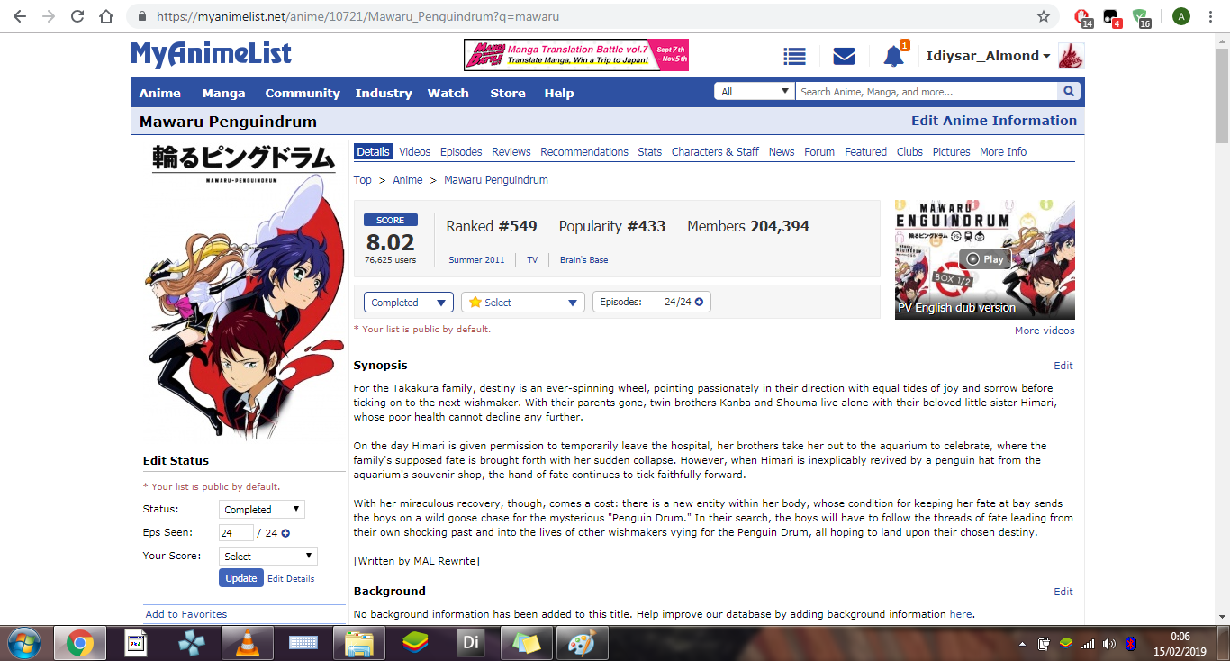Go back using the browser back arrow
The width and height of the screenshot is (1230, 661).
click(20, 16)
